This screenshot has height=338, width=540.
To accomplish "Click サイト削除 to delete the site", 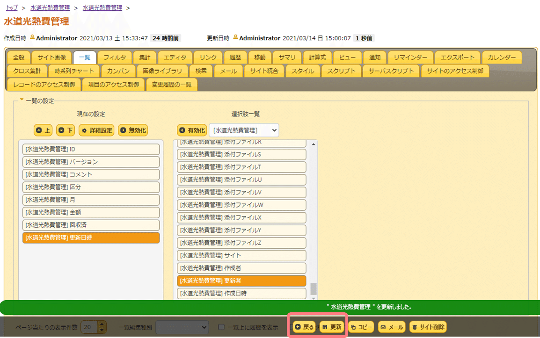I will coord(427,326).
